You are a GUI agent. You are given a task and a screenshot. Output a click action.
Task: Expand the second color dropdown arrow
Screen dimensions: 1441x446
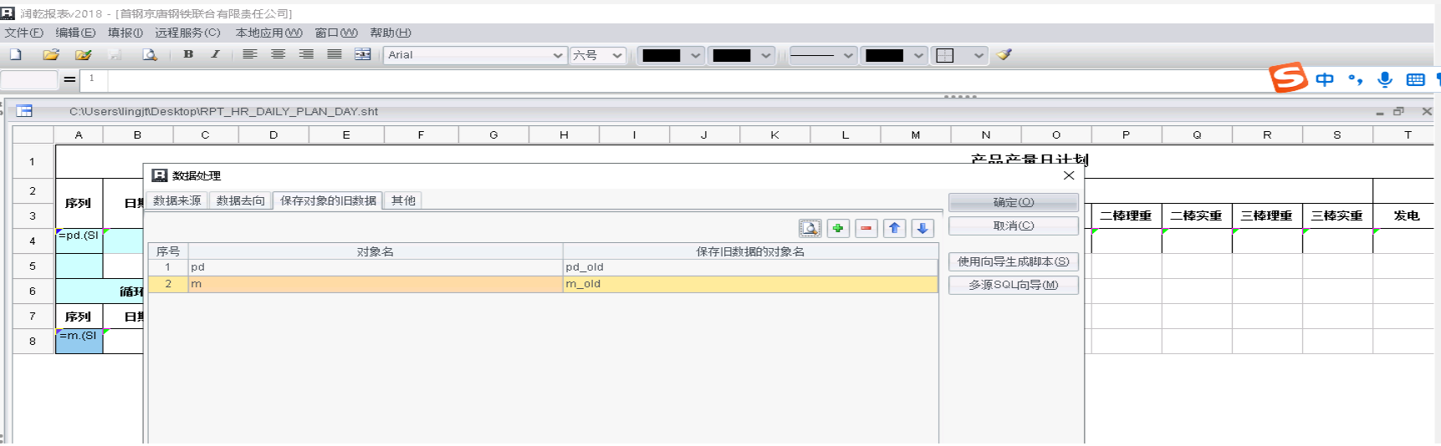(766, 55)
